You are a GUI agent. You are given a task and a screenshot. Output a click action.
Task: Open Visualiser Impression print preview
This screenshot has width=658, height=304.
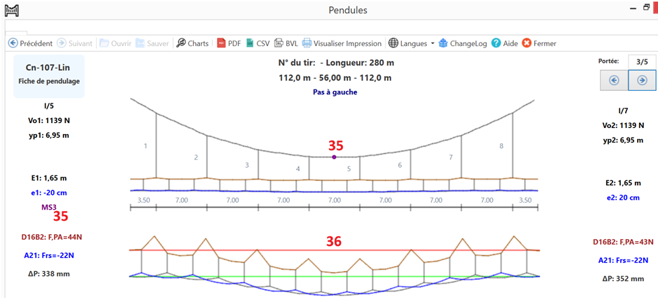coord(342,43)
